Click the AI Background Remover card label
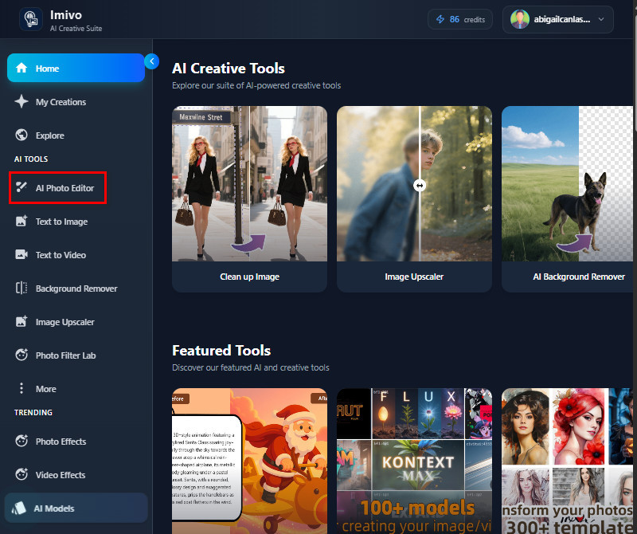The width and height of the screenshot is (637, 534). pyautogui.click(x=579, y=277)
